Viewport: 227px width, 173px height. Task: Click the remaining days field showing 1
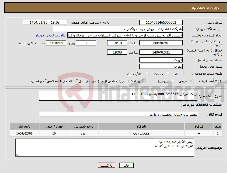[86, 43]
